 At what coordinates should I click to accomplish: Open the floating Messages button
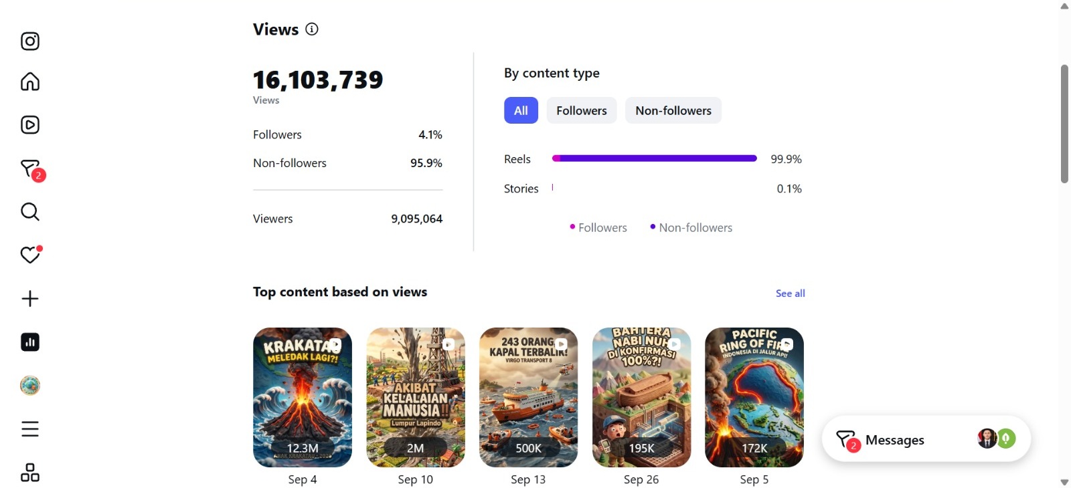[926, 439]
